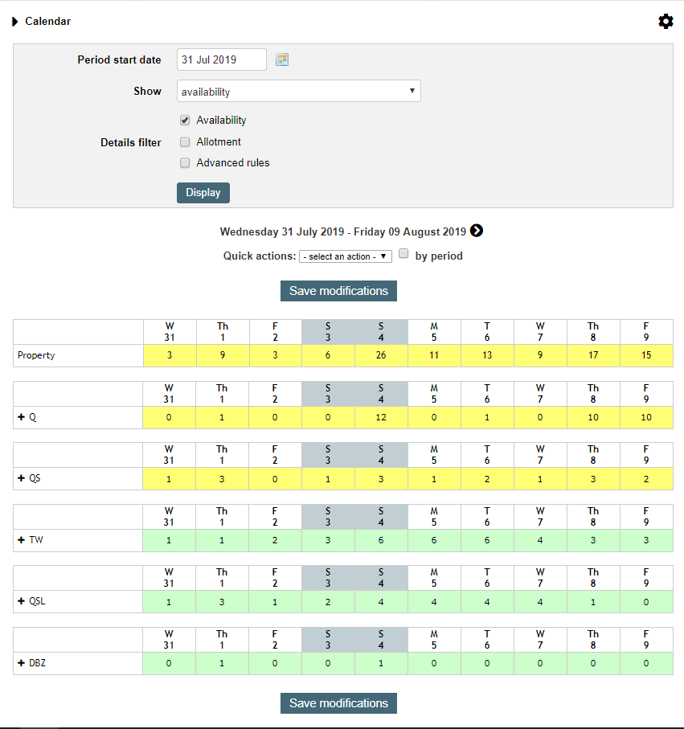Click the bottom Save modifications button

pos(338,702)
